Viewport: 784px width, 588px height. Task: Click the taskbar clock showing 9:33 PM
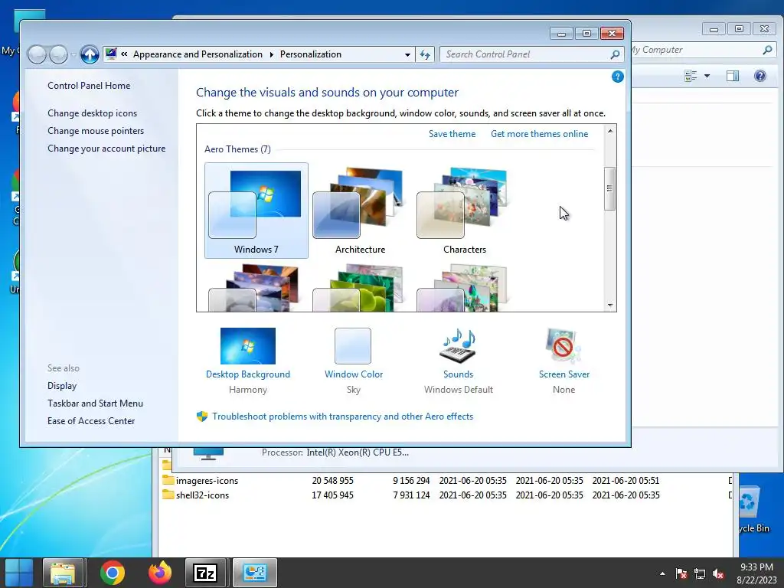756,573
